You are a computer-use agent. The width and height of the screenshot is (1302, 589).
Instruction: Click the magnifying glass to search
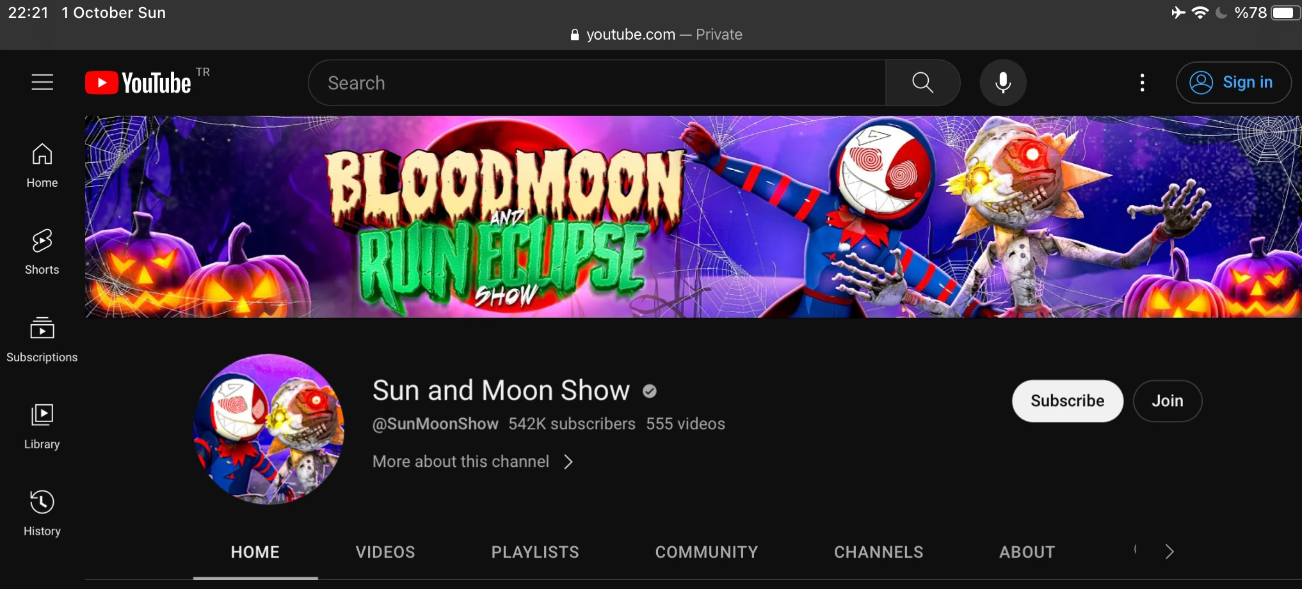point(922,82)
